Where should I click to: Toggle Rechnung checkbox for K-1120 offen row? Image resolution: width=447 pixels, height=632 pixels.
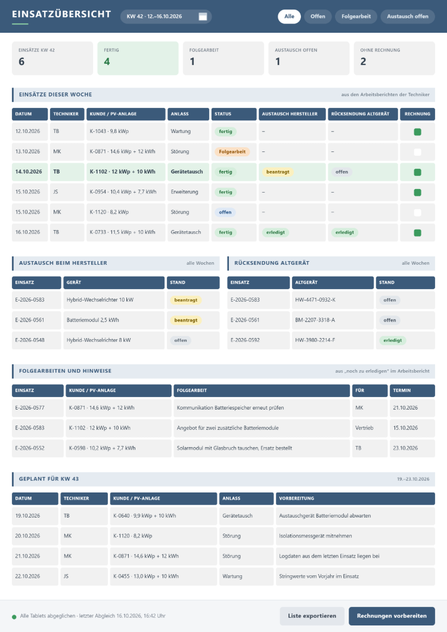click(x=417, y=212)
